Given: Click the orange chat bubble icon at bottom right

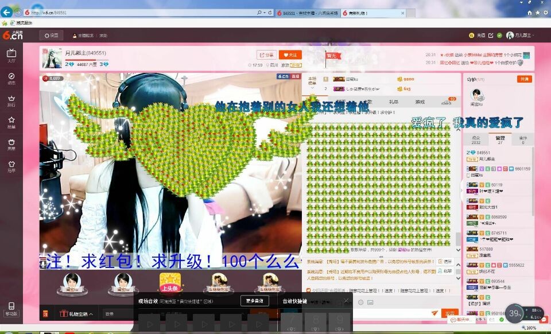Looking at the screenshot, I should tap(544, 320).
